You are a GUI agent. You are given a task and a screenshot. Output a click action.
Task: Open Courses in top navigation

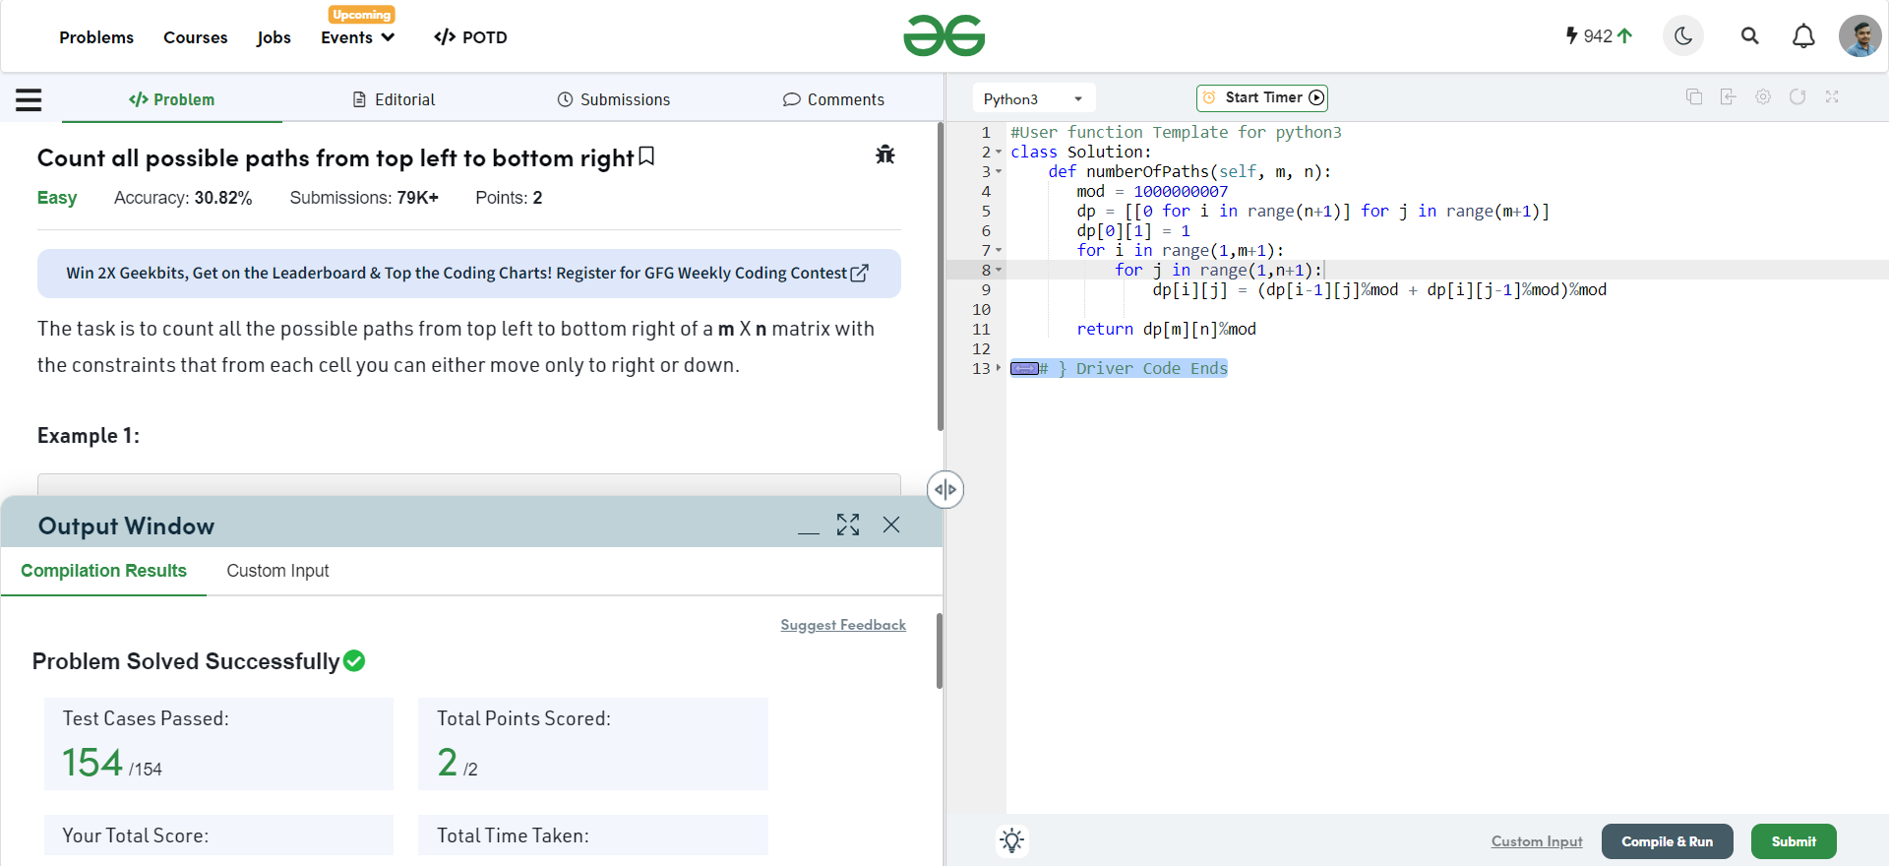195,37
